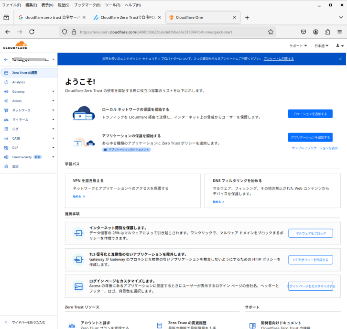Image resolution: width=347 pixels, height=329 pixels.
Task: Expand the Access sidebar section arrow
Action: (53, 101)
